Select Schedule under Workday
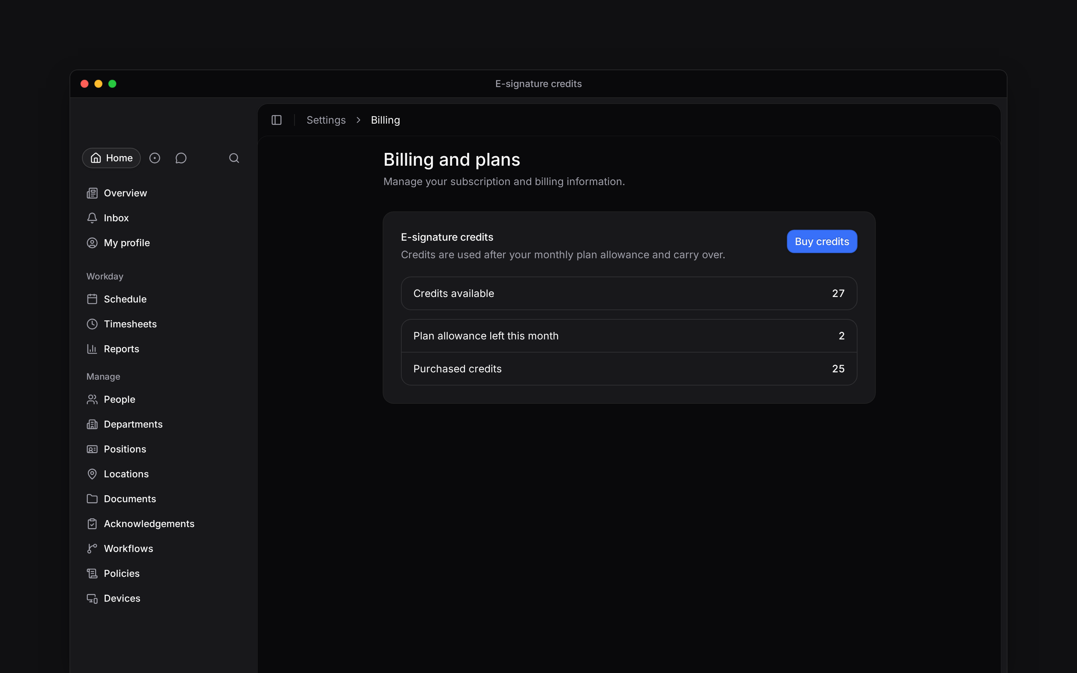Screen dimensions: 1077x673 (125, 299)
